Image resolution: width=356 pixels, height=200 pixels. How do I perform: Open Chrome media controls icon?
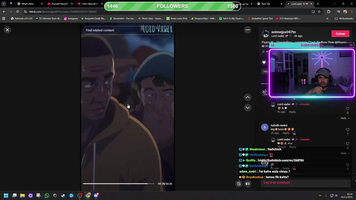coord(338,12)
